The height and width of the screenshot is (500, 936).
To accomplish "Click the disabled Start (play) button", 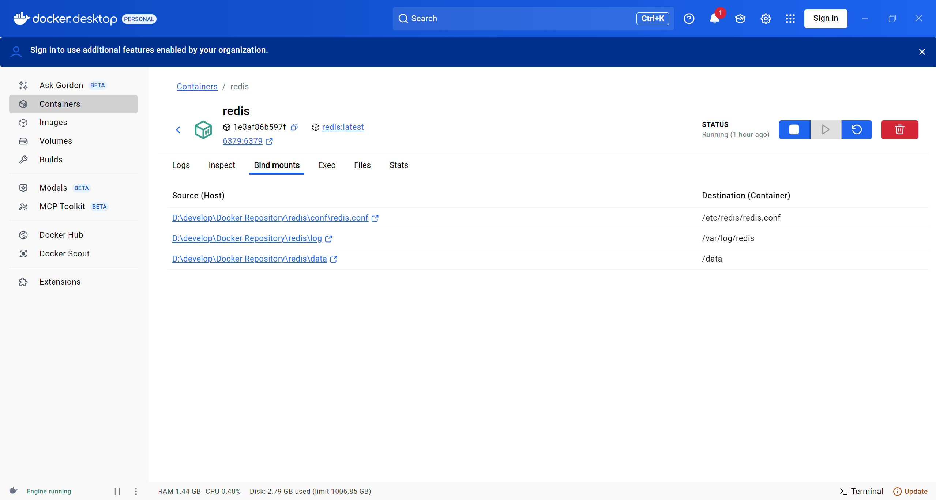I will tap(825, 129).
